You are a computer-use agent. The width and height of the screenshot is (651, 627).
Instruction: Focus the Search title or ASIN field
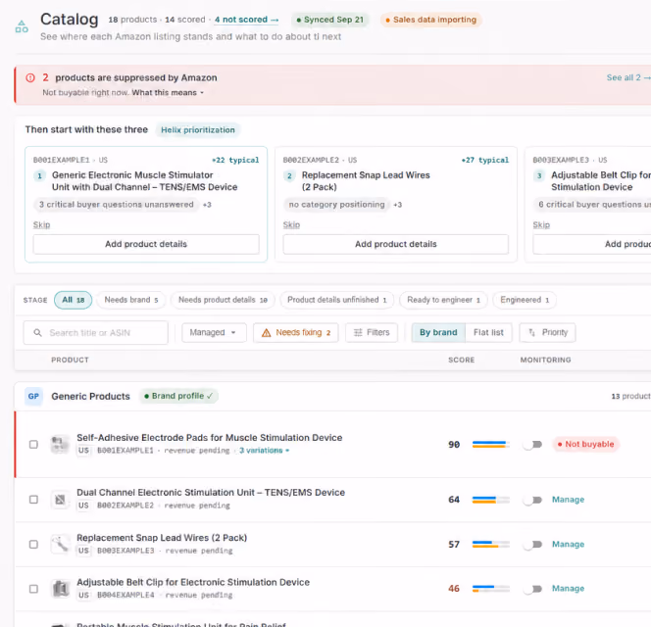pos(96,333)
